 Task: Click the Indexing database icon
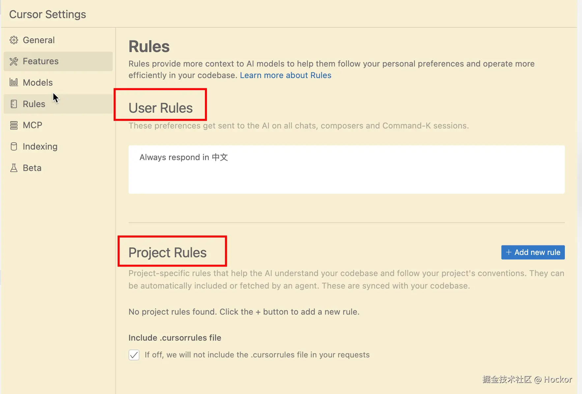point(14,147)
